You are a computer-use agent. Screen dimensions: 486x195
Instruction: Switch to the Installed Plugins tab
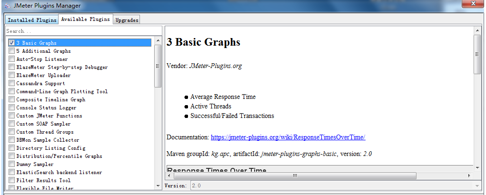coord(32,20)
